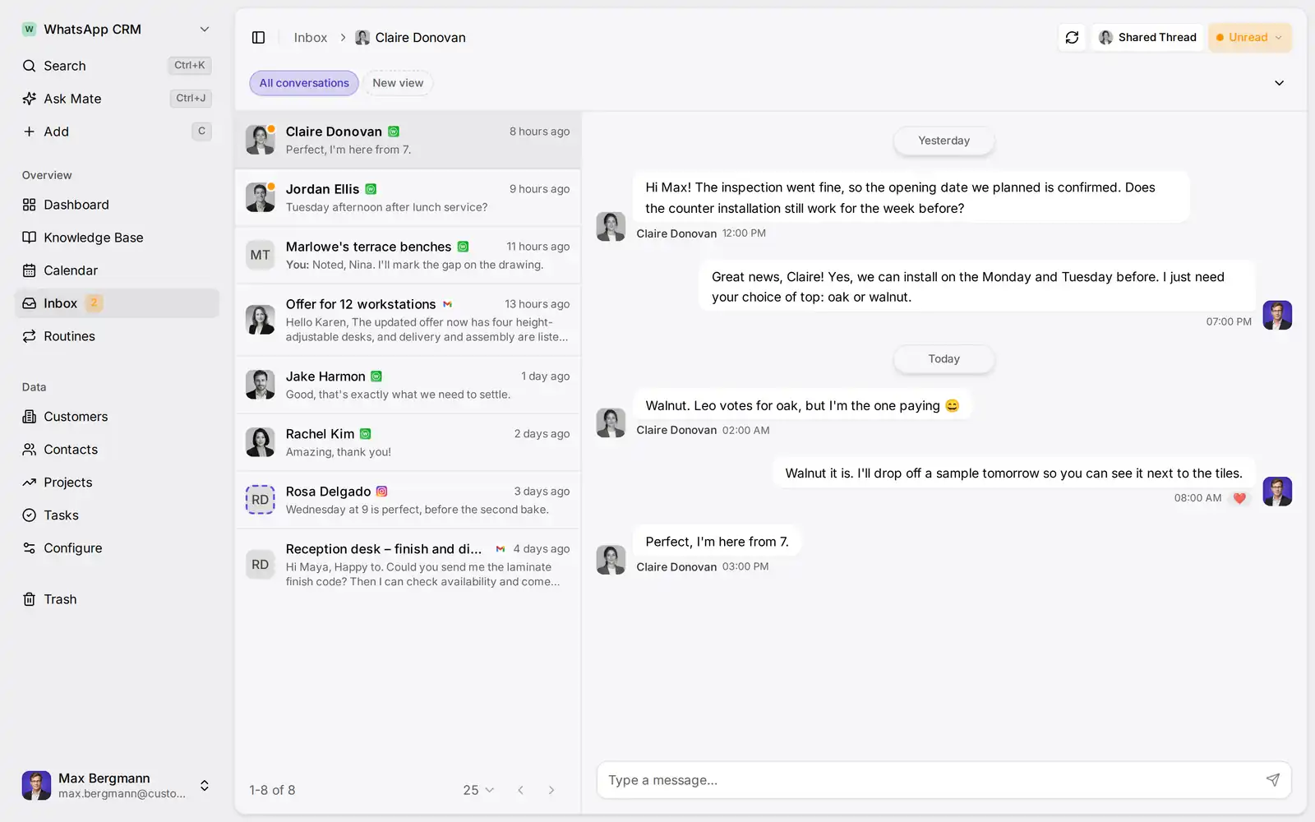Open Projects section
The image size is (1315, 822).
[116, 483]
